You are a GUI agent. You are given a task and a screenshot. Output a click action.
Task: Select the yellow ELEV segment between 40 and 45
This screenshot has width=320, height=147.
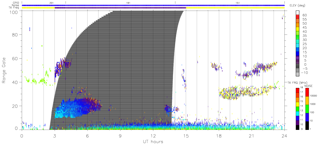click(298, 29)
